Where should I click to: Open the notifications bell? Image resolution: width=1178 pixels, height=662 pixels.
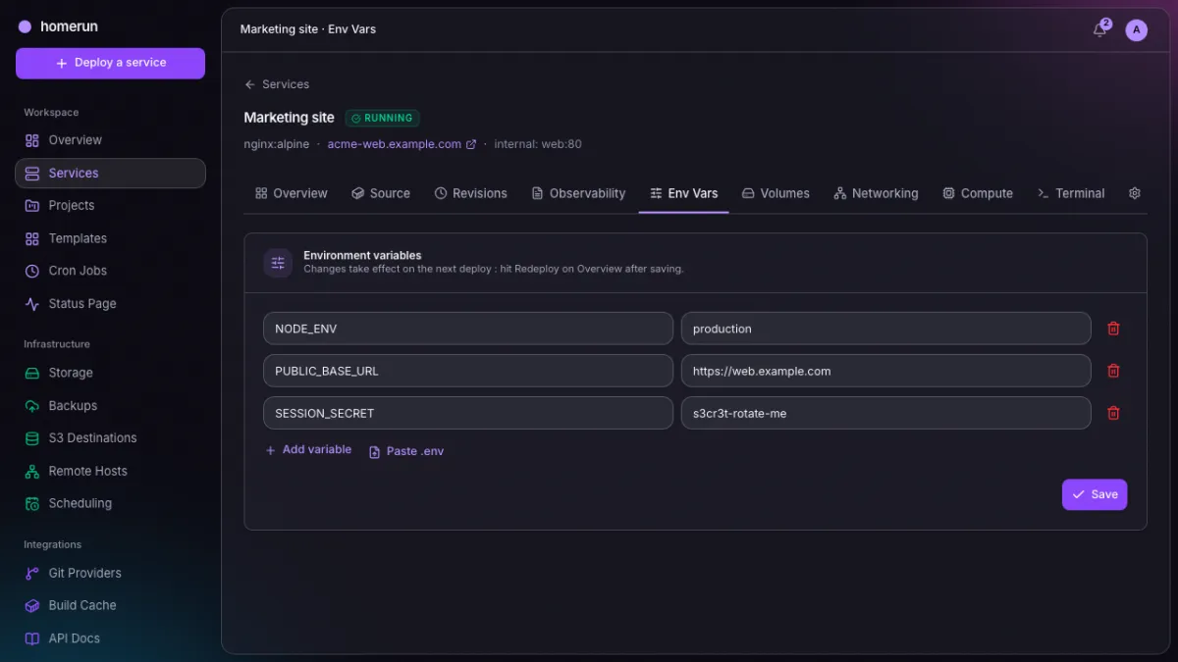tap(1100, 29)
